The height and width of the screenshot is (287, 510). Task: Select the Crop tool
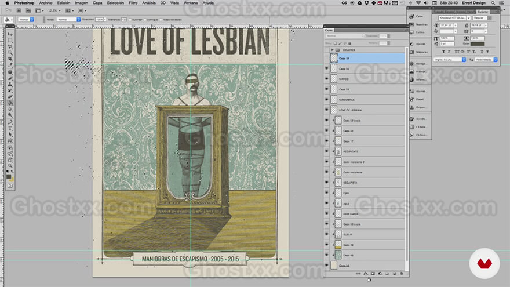pos(10,59)
